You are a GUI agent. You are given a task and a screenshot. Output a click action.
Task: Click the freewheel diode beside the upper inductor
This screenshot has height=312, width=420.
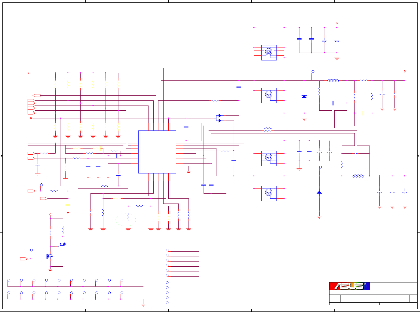point(304,97)
